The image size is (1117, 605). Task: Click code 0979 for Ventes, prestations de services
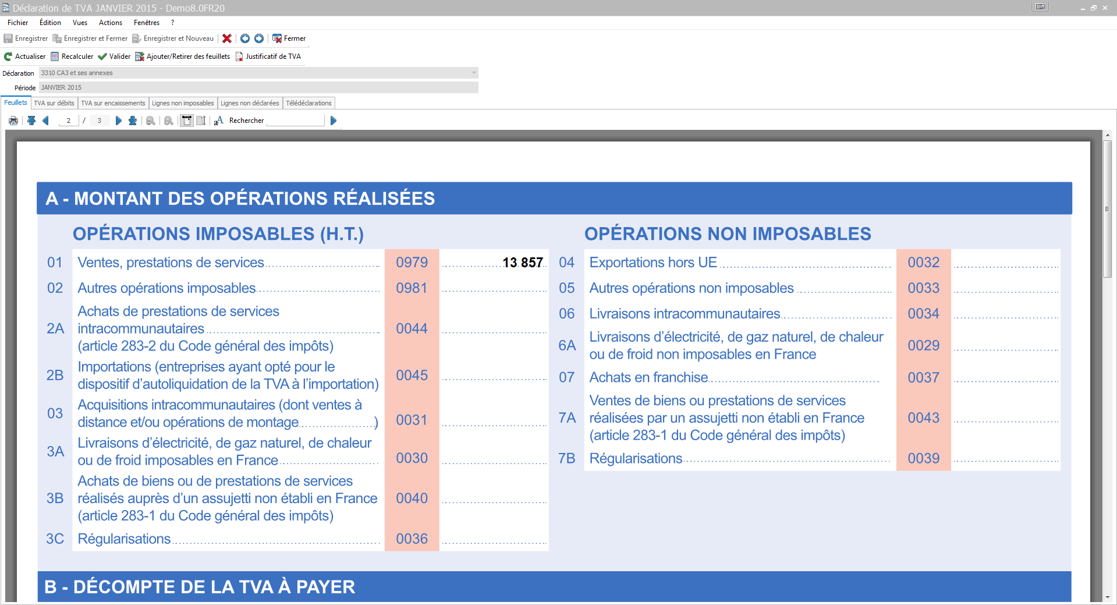412,263
